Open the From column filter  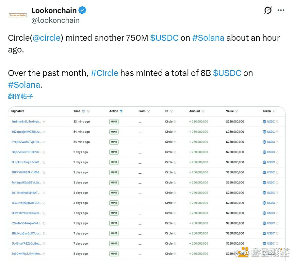[149, 111]
